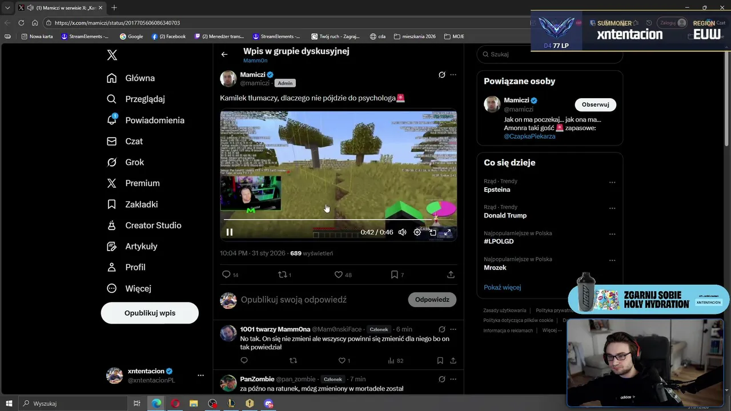Click Mamiczi avatar on the post
The width and height of the screenshot is (731, 411).
click(228, 79)
